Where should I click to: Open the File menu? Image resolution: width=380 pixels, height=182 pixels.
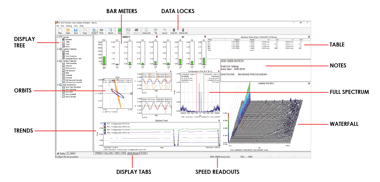(58, 26)
